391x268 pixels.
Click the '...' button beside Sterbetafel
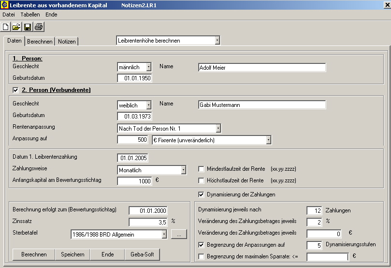click(178, 235)
